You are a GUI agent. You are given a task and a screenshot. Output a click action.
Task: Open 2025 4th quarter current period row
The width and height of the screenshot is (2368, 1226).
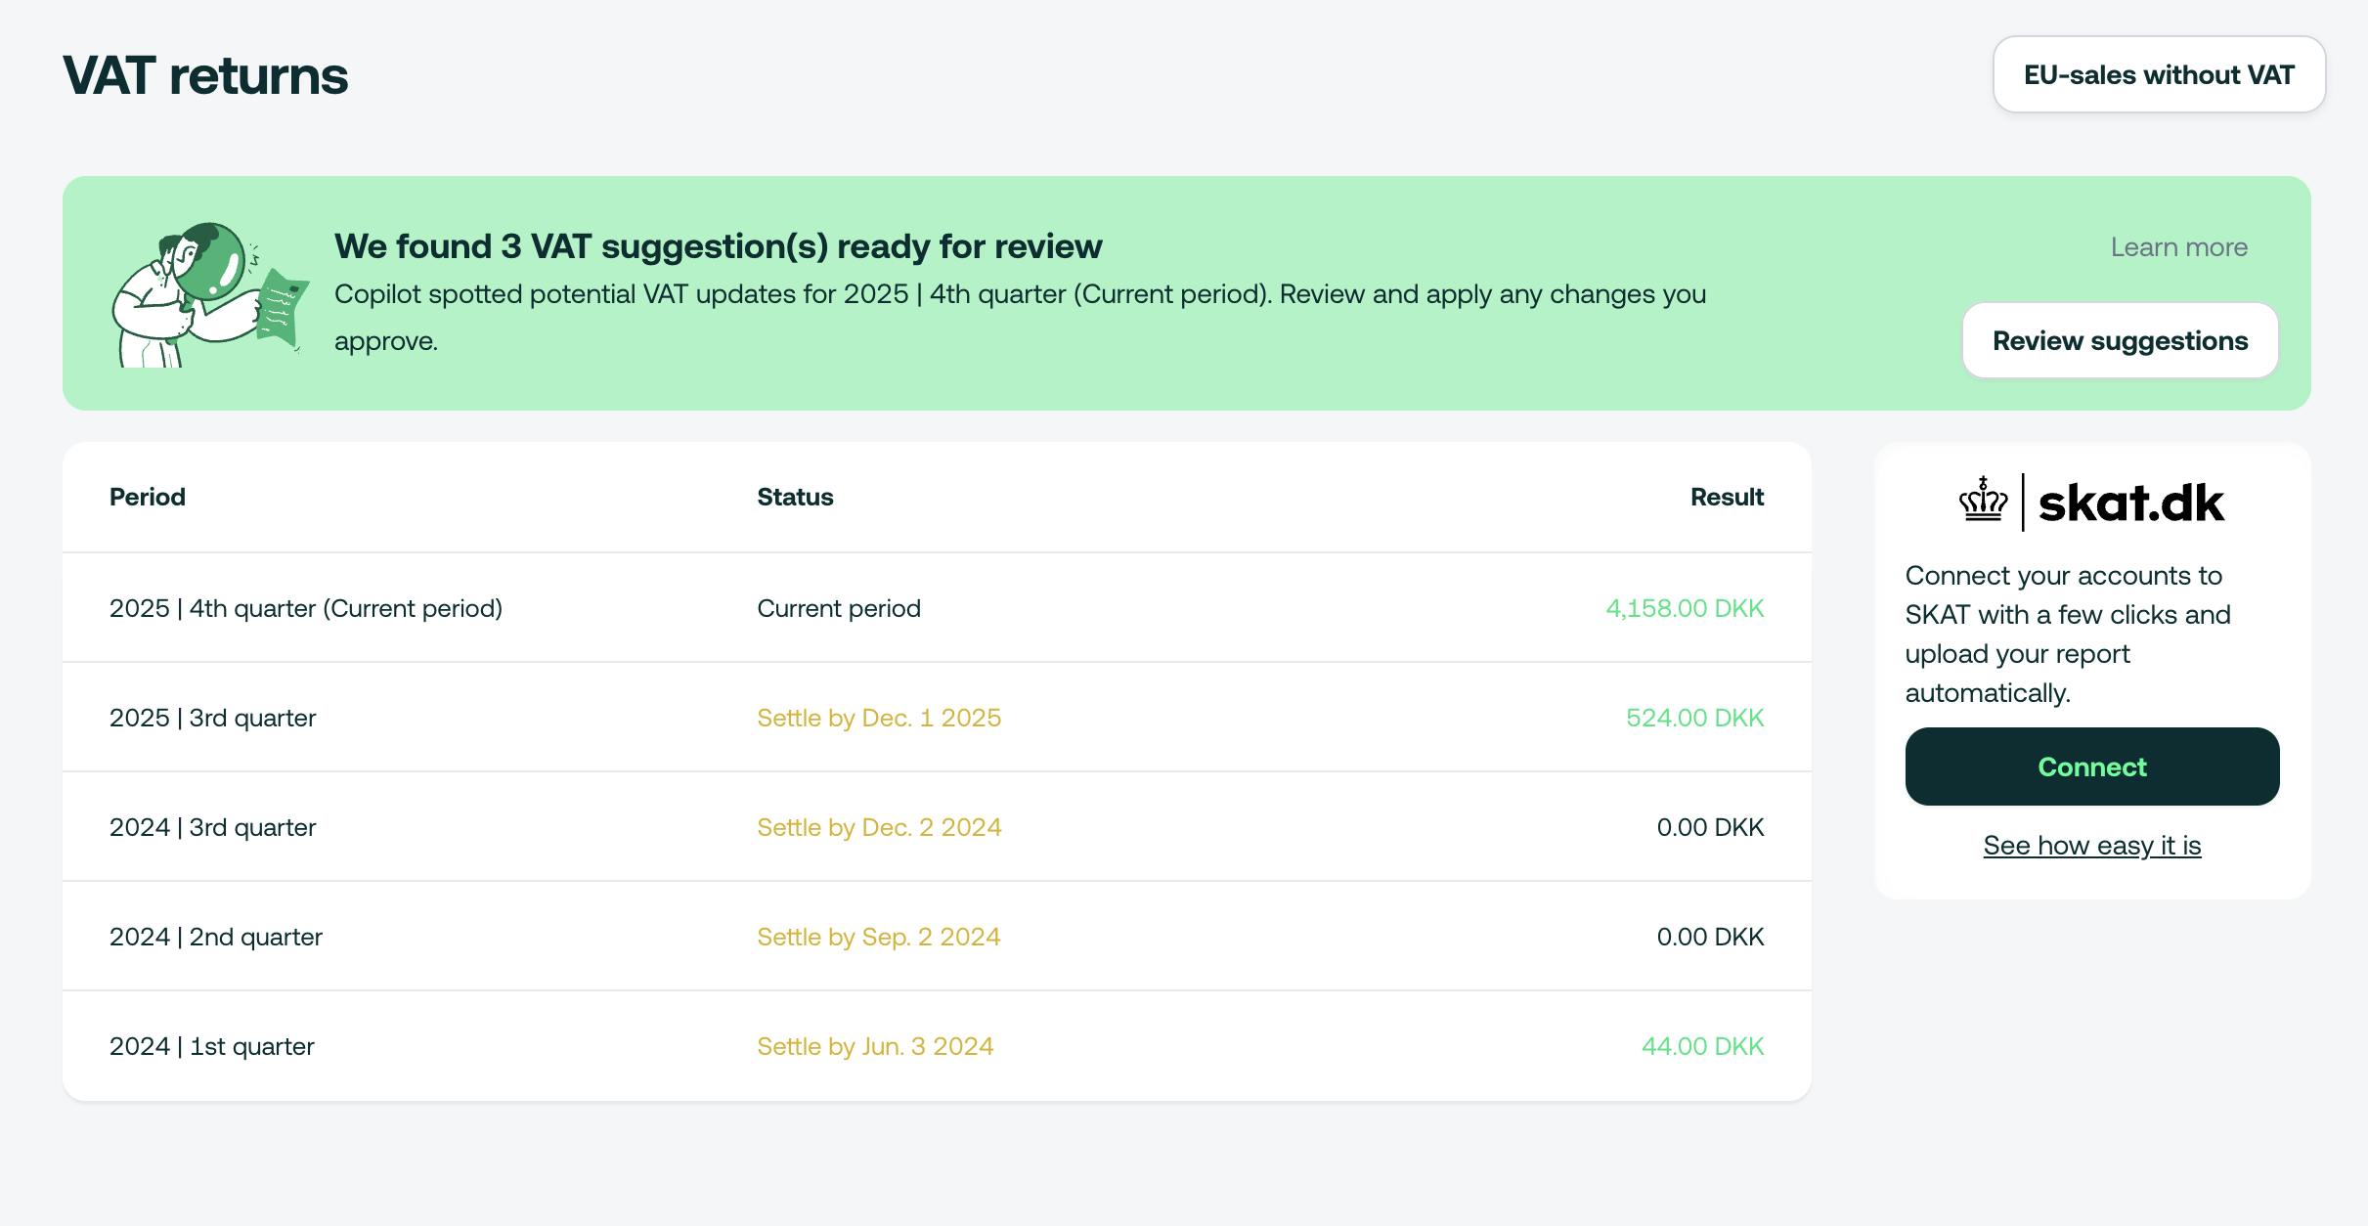(306, 608)
